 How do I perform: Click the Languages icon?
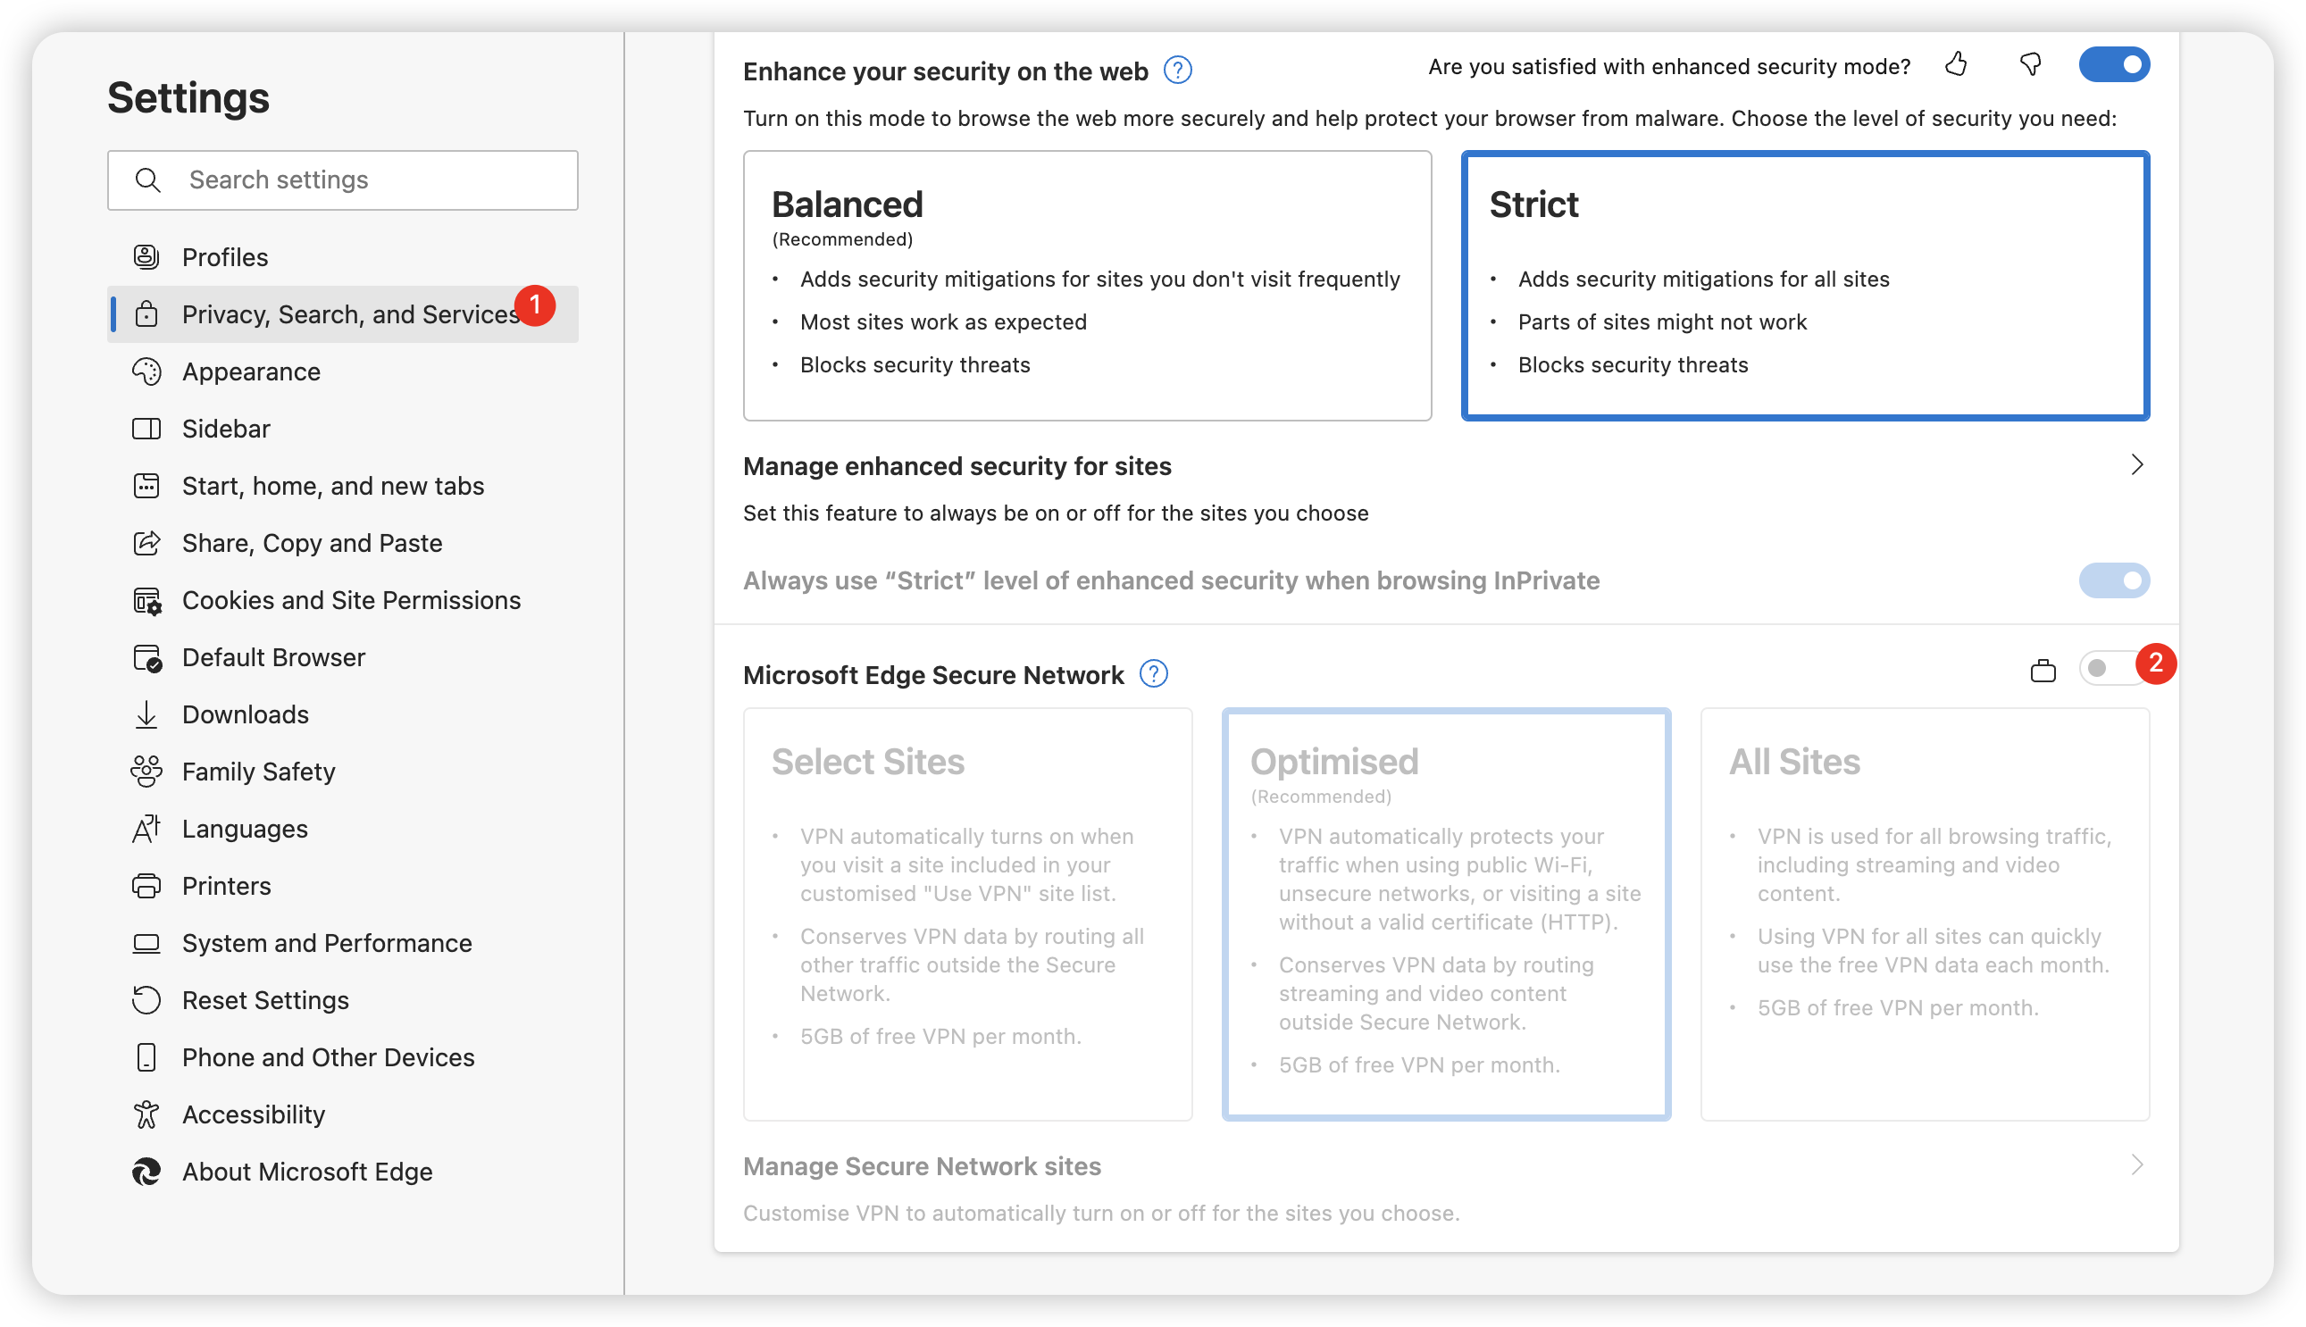click(146, 830)
